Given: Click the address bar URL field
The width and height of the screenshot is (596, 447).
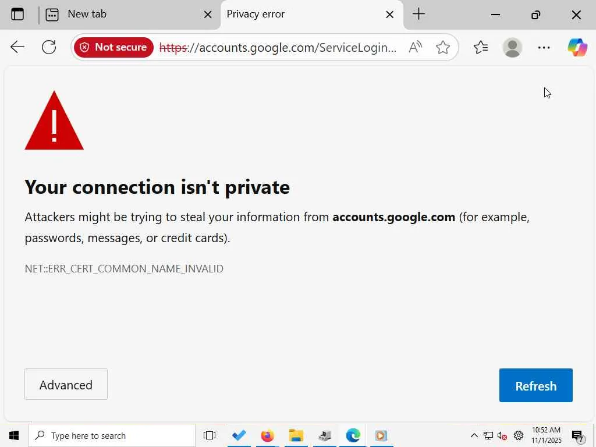Looking at the screenshot, I should tap(279, 47).
